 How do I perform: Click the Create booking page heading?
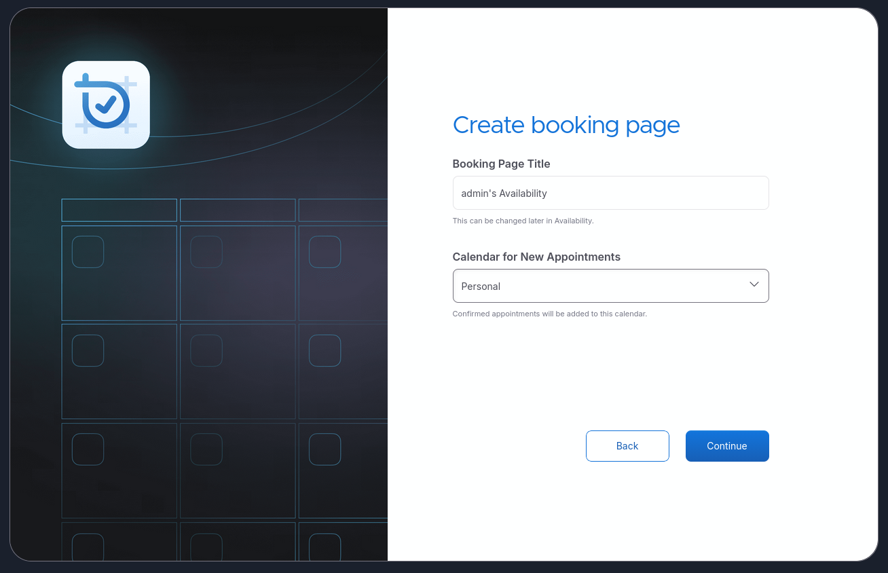[x=566, y=125]
